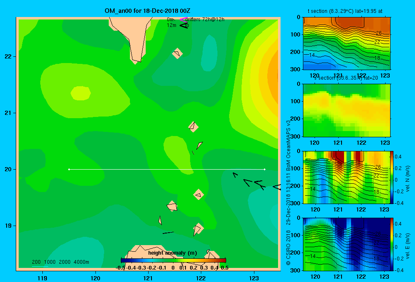This screenshot has width=415, height=282.
Task: Click the drifter arrow cut off at map's east edge
Action: pos(277,187)
